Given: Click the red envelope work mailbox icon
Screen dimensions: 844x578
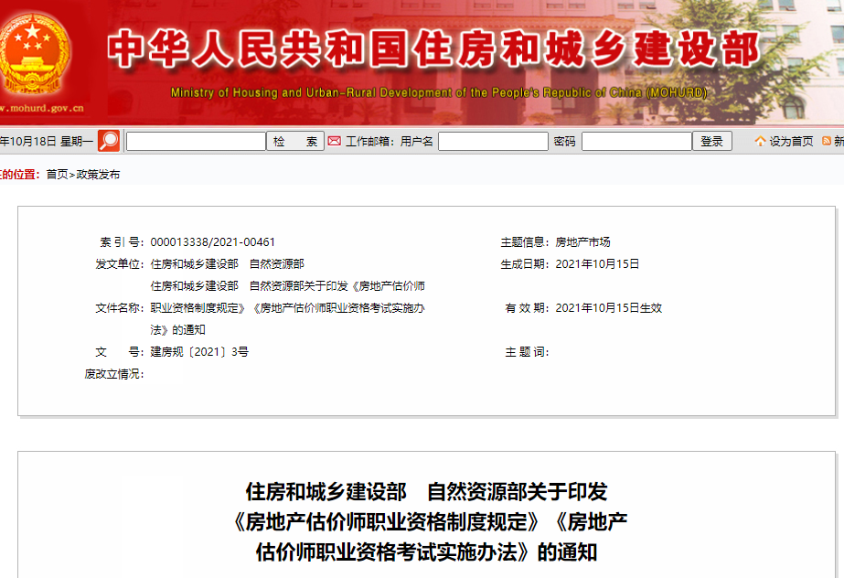Looking at the screenshot, I should pyautogui.click(x=335, y=141).
